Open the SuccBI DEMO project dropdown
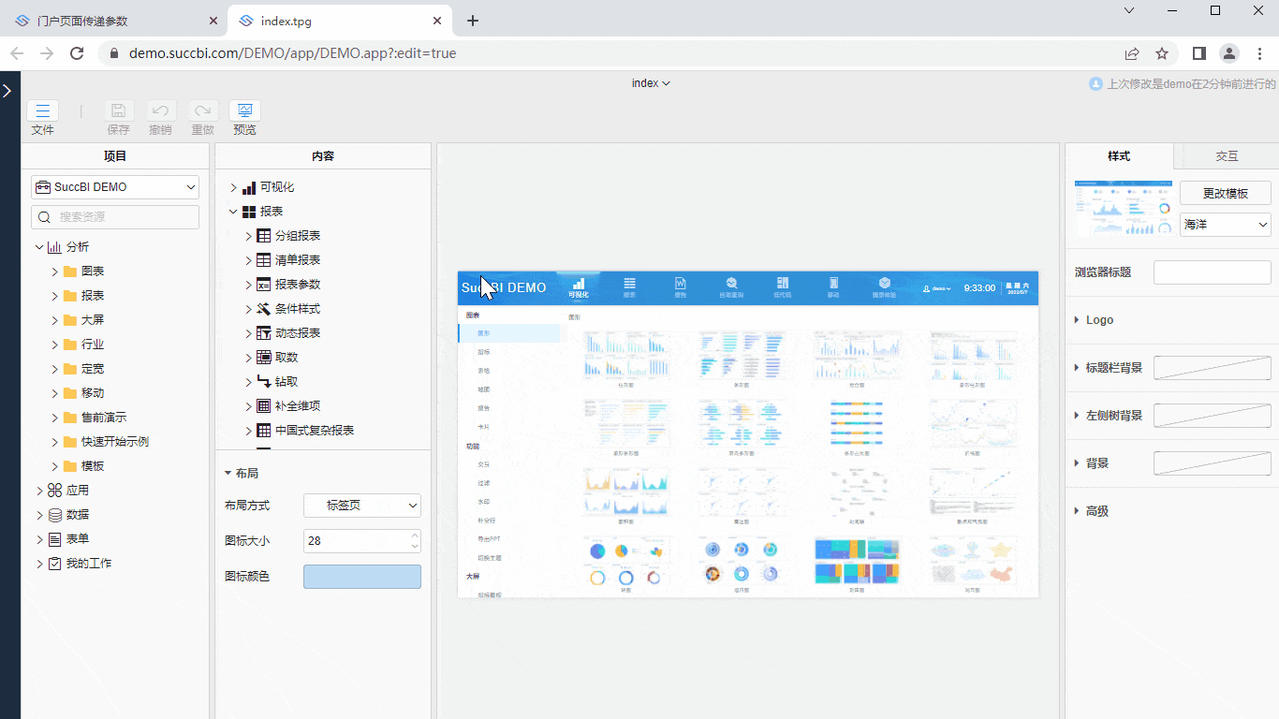Screen dimensions: 1279x719 [x=115, y=187]
